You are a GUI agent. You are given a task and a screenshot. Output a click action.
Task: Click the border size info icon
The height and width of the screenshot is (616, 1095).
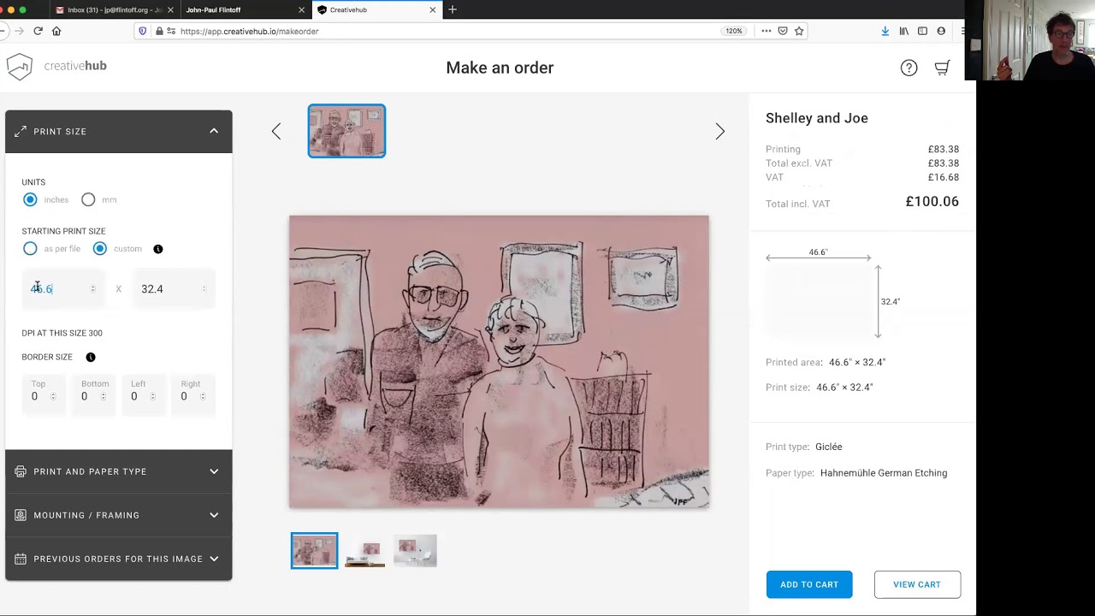[91, 357]
